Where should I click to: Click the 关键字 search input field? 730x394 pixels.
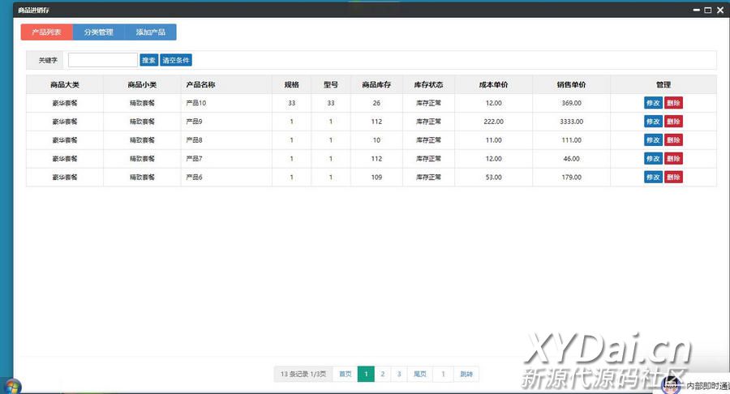(102, 60)
